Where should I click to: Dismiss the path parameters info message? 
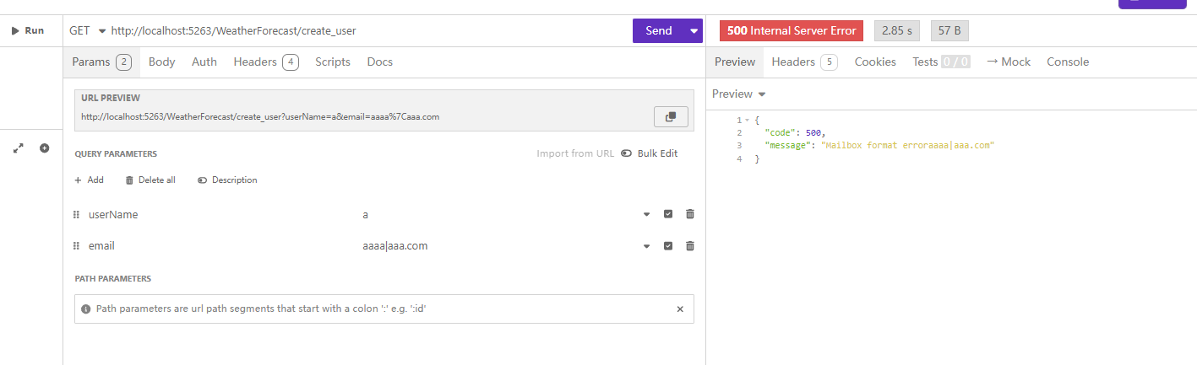pyautogui.click(x=680, y=309)
